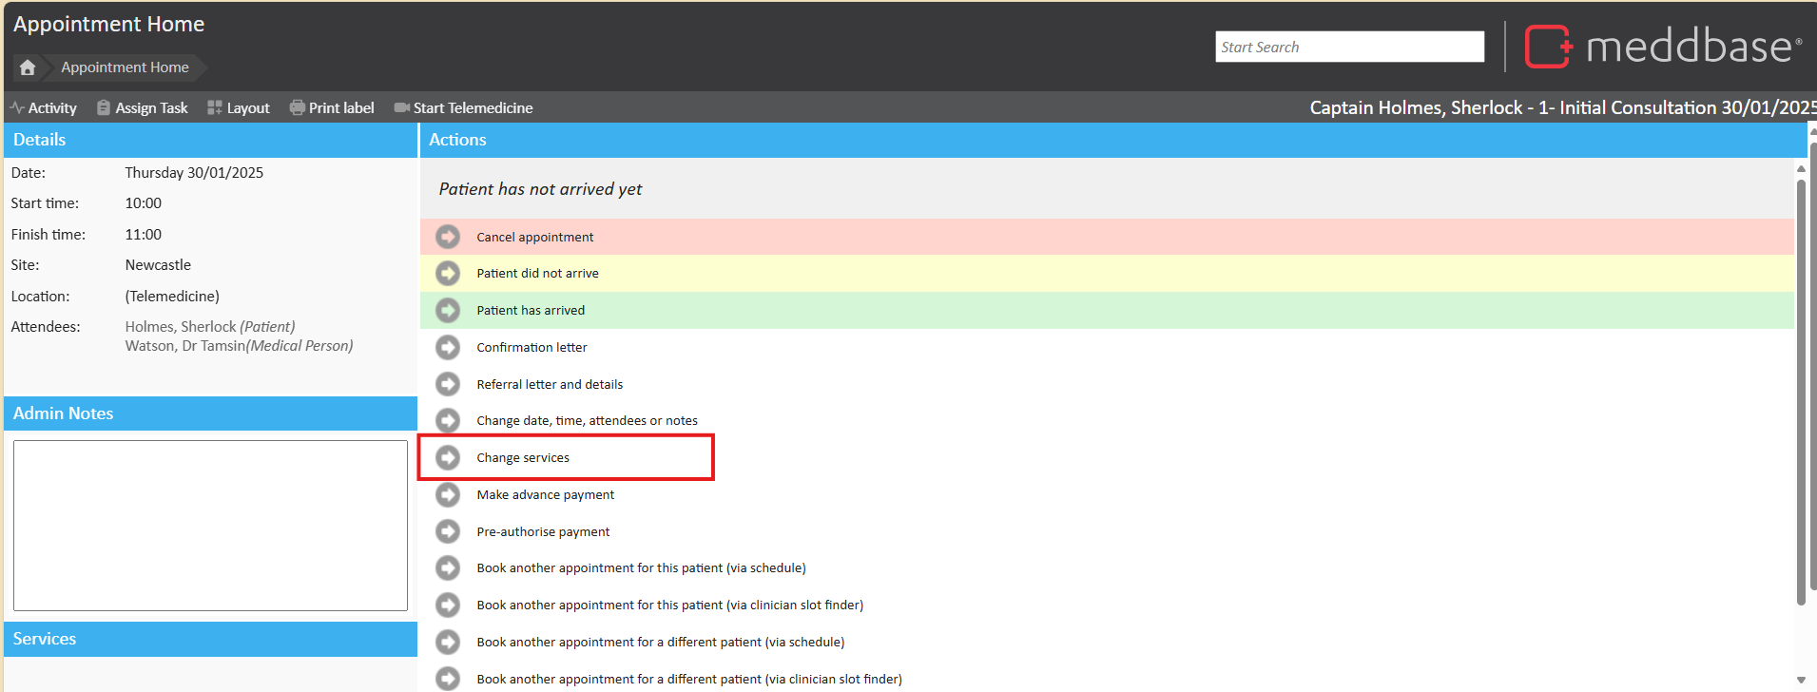Click Assign Task in toolbar
Screen dimensions: 1817x692
143,108
